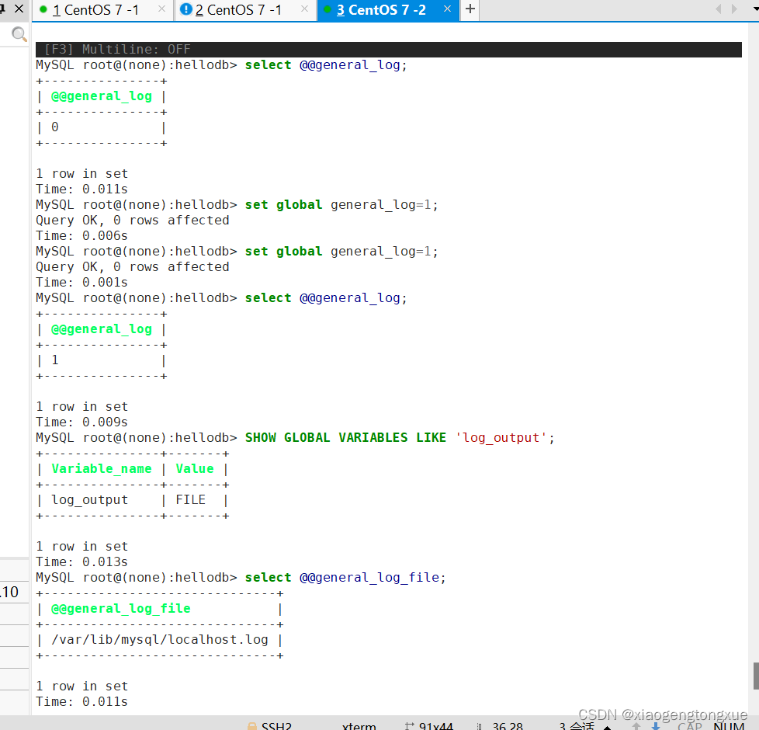
Task: Click the first 'select @@general_log;' command line
Action: [x=222, y=65]
